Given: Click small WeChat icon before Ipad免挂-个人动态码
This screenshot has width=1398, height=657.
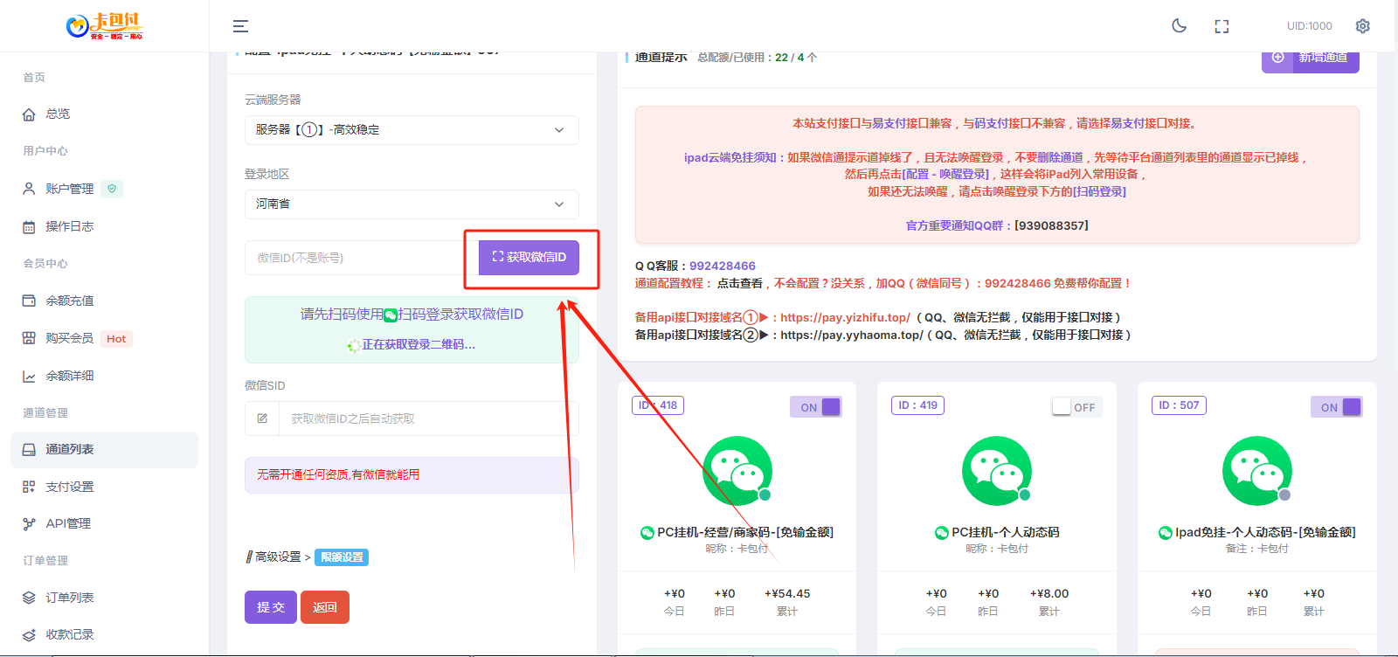Looking at the screenshot, I should 1166,533.
